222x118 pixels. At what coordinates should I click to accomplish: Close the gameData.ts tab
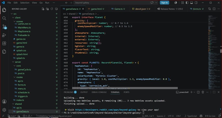(x=83, y=9)
